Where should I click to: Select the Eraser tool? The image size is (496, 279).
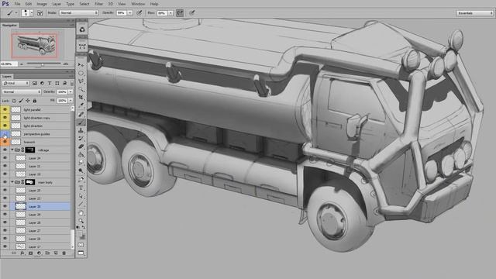pos(81,146)
